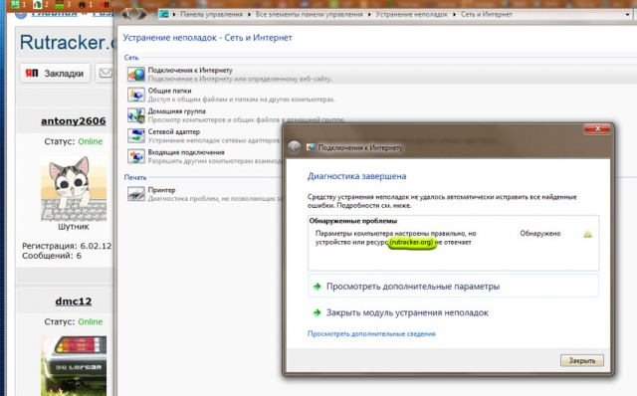Open the antony2606 user profile link
The height and width of the screenshot is (396, 637).
point(74,121)
